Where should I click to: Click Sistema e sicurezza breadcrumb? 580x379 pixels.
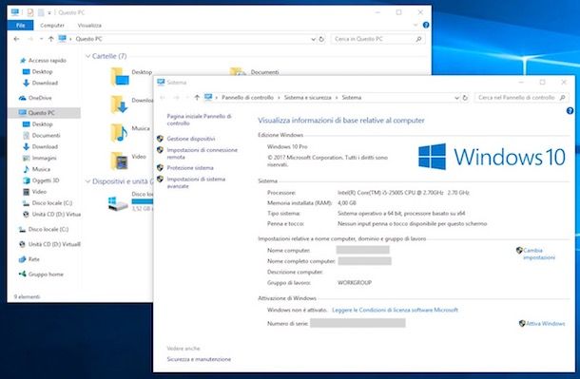(307, 98)
